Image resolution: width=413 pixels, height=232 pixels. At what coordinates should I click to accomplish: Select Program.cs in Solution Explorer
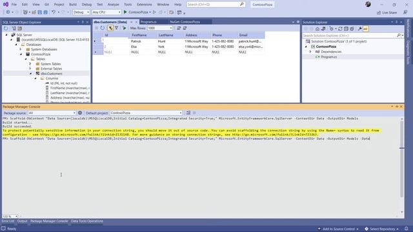point(328,57)
